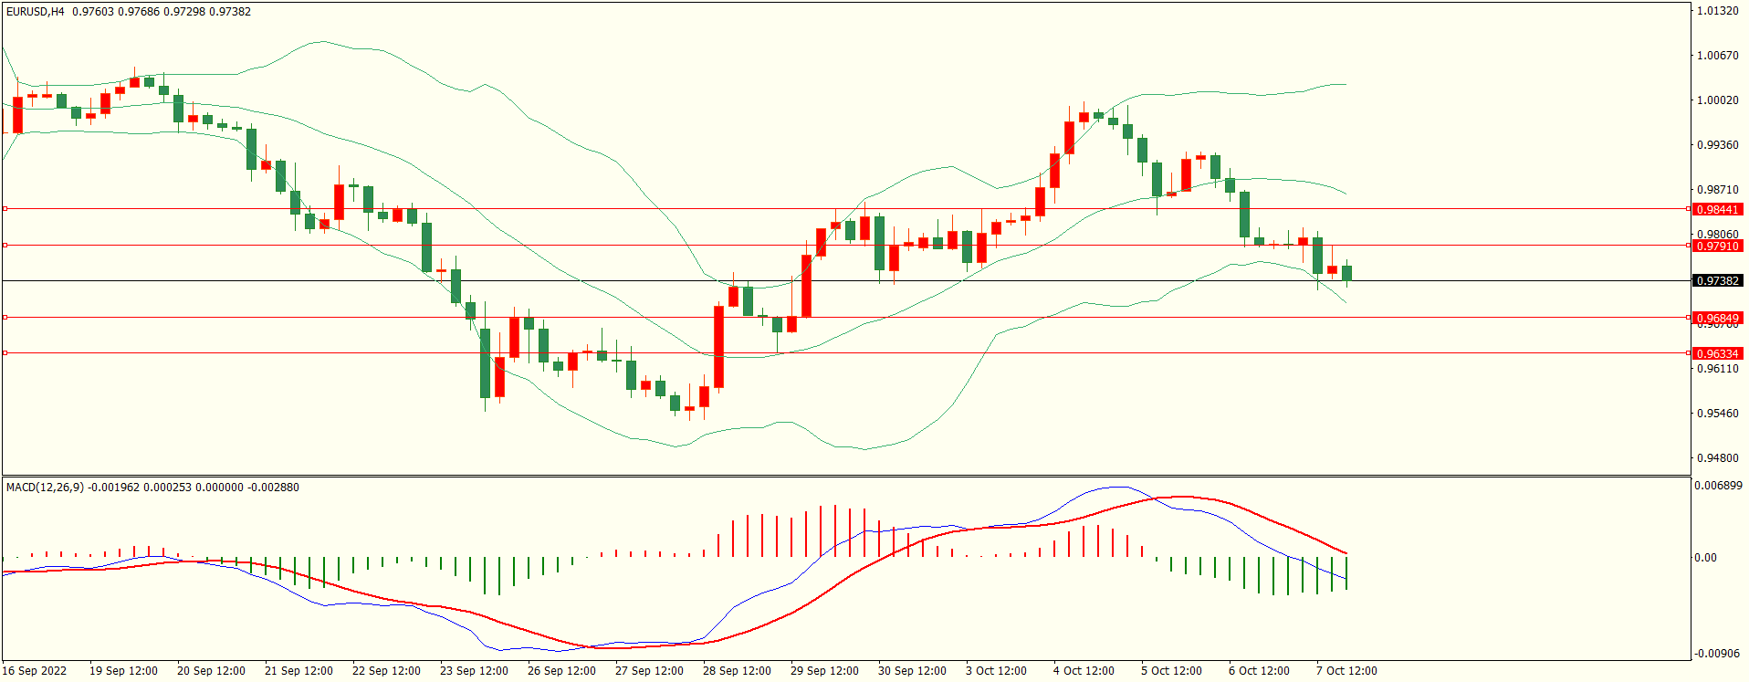Click the 20 Sep 12:00 time label
This screenshot has width=1749, height=682.
(211, 671)
